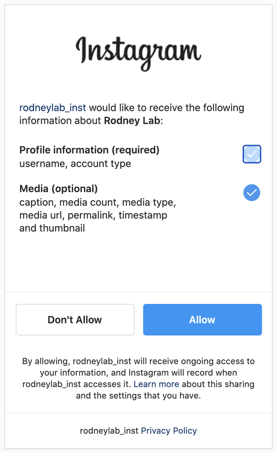This screenshot has width=277, height=453.
Task: Click the checkmark inside the Profile information box
Action: pyautogui.click(x=251, y=154)
